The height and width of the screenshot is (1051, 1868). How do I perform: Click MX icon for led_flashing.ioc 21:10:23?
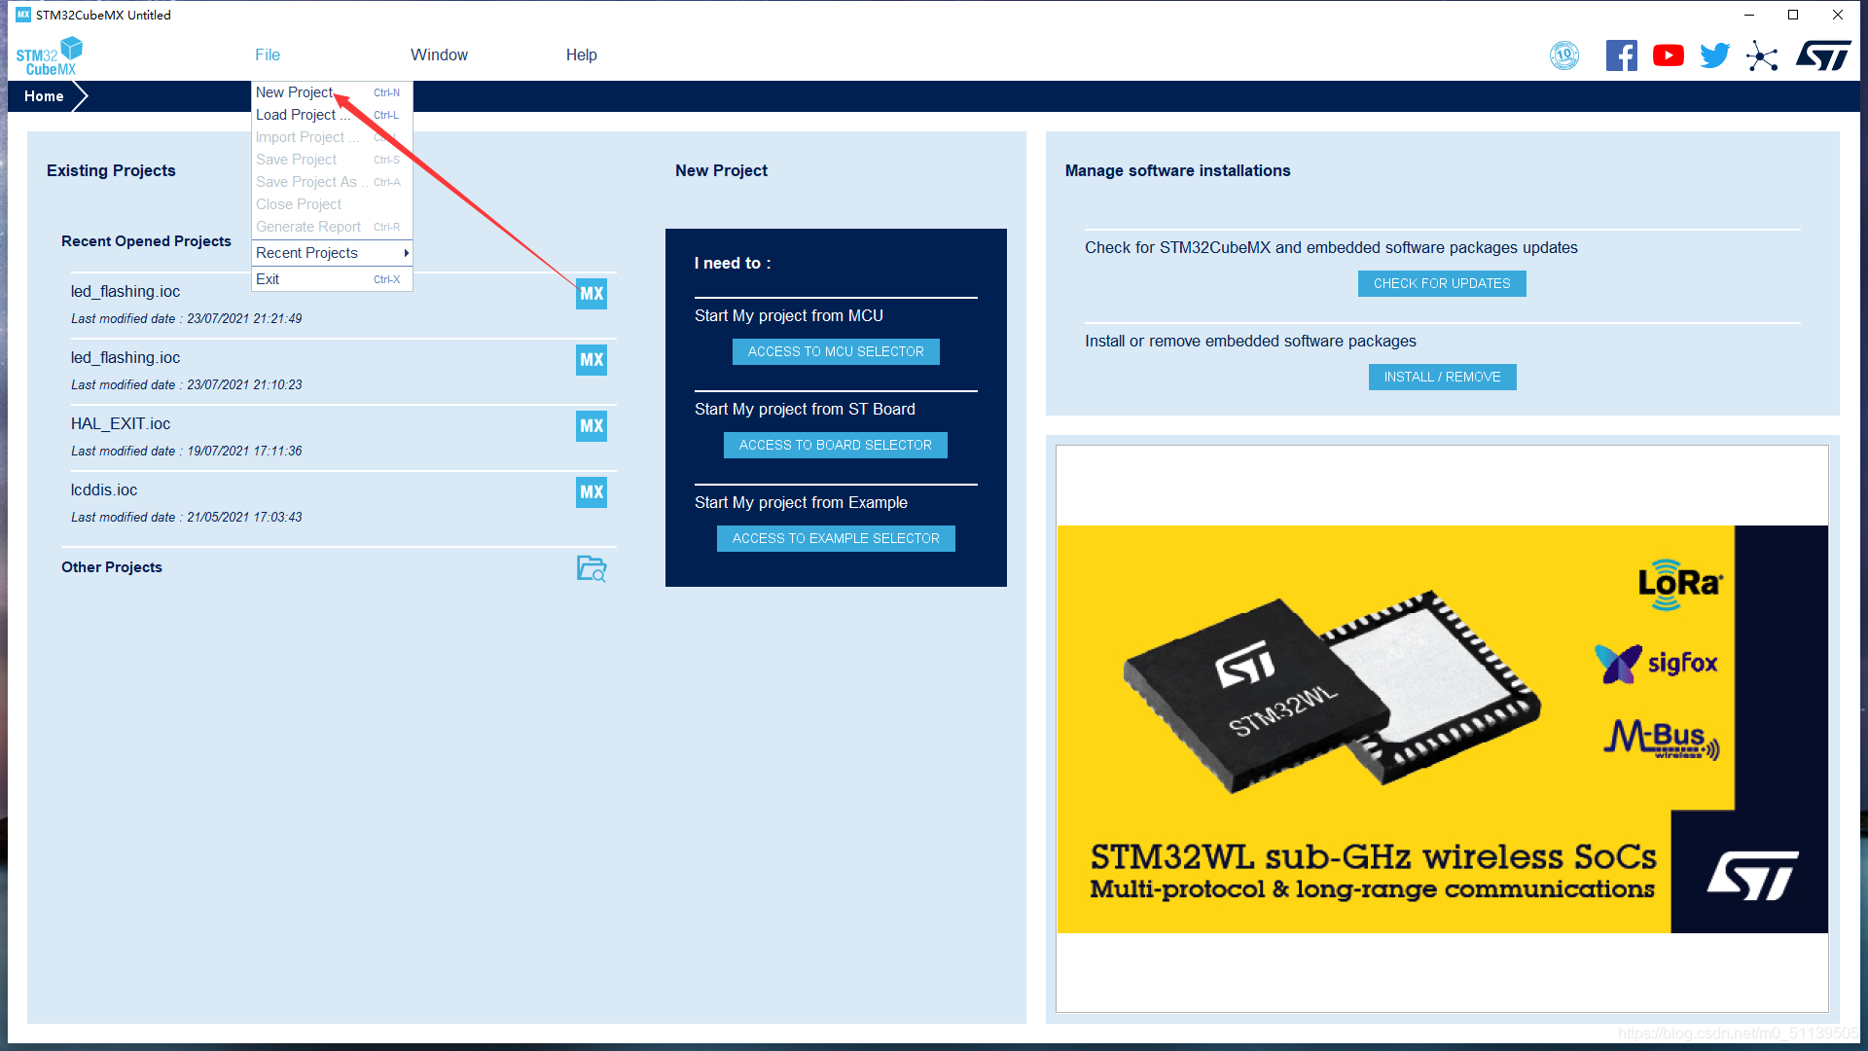[x=592, y=360]
